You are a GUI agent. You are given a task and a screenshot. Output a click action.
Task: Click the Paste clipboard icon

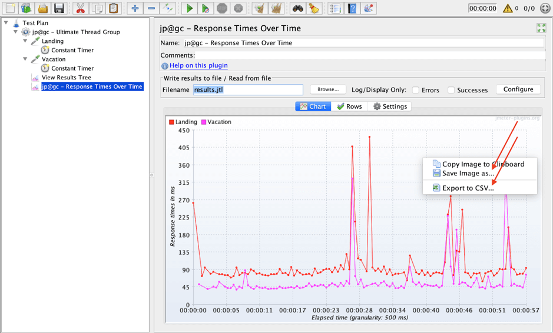(113, 8)
